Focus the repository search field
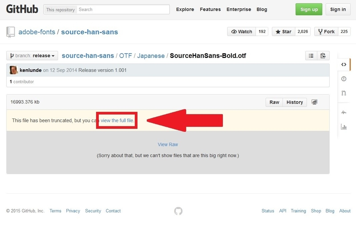Screen dimensions: 356x227 coord(123,9)
